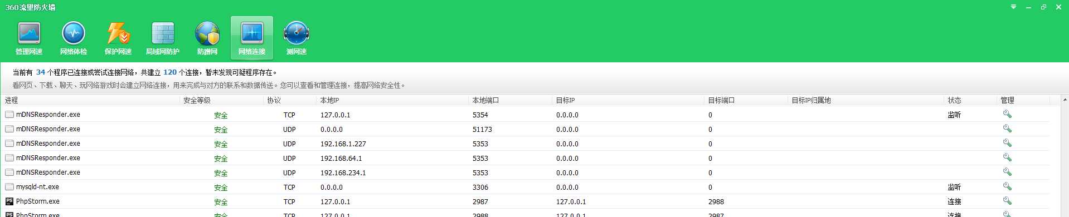Click local IP 192.168.1.227 cell
The width and height of the screenshot is (1069, 217).
point(343,144)
